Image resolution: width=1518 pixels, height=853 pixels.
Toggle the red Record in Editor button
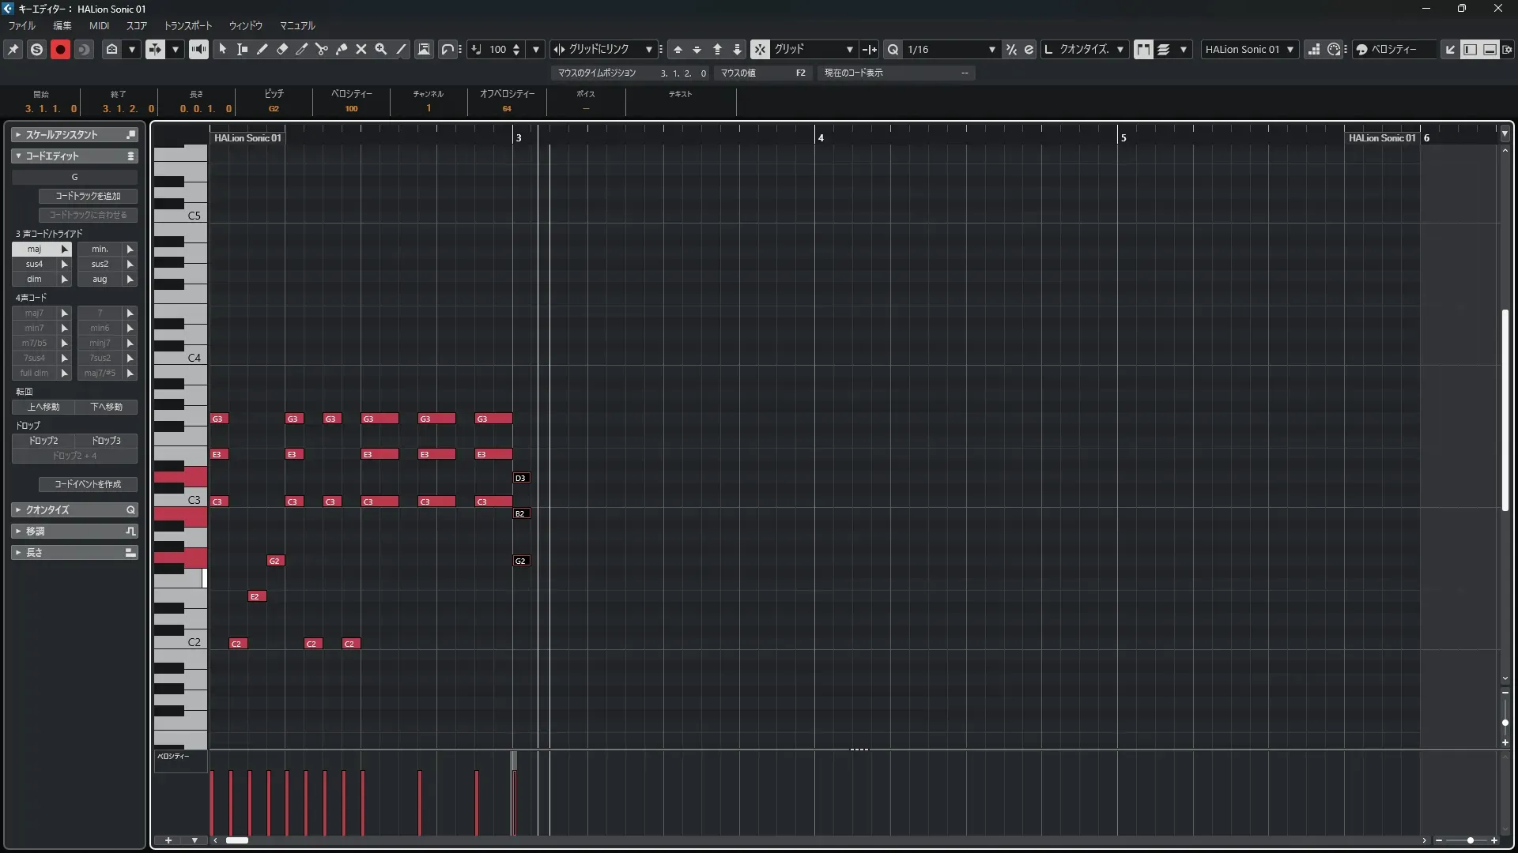click(60, 49)
